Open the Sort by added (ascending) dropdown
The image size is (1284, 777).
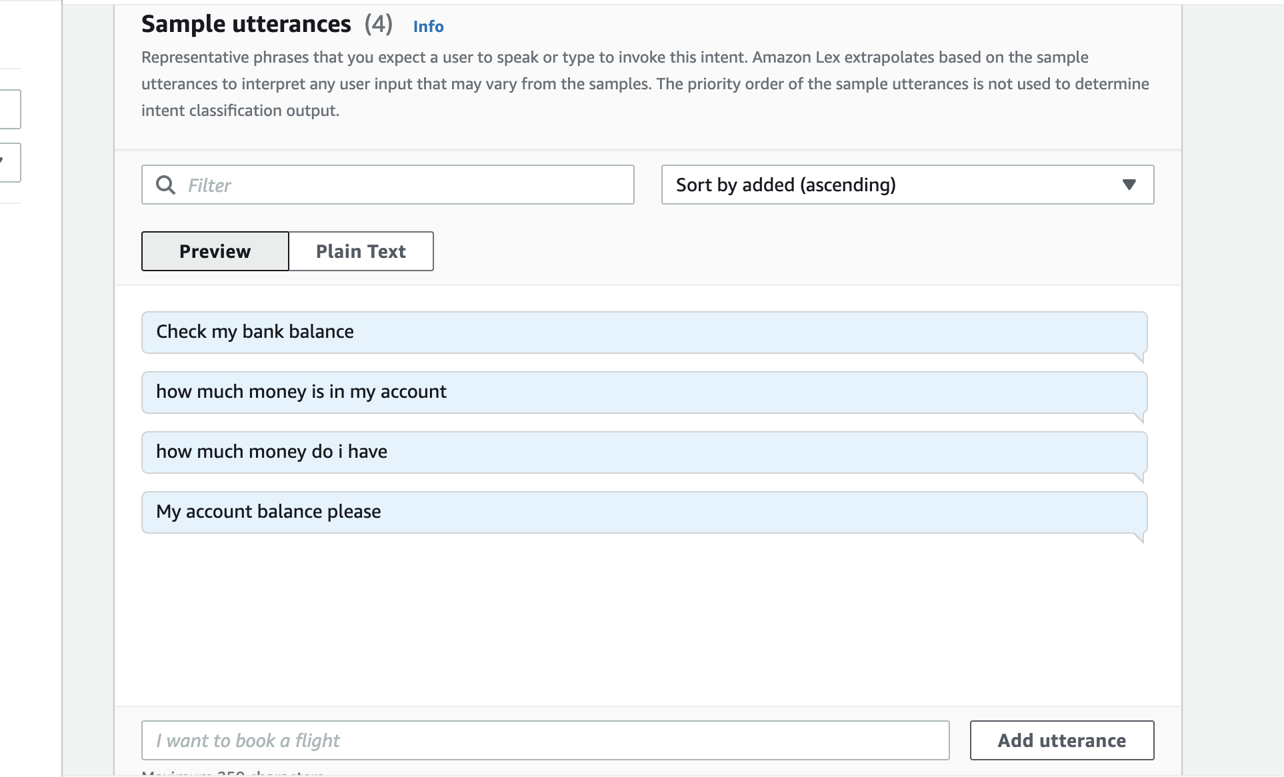[x=893, y=185]
